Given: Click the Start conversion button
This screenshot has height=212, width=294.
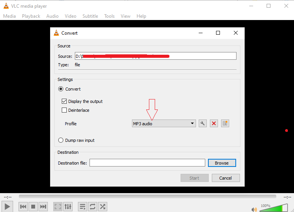Looking at the screenshot, I should pos(194,178).
